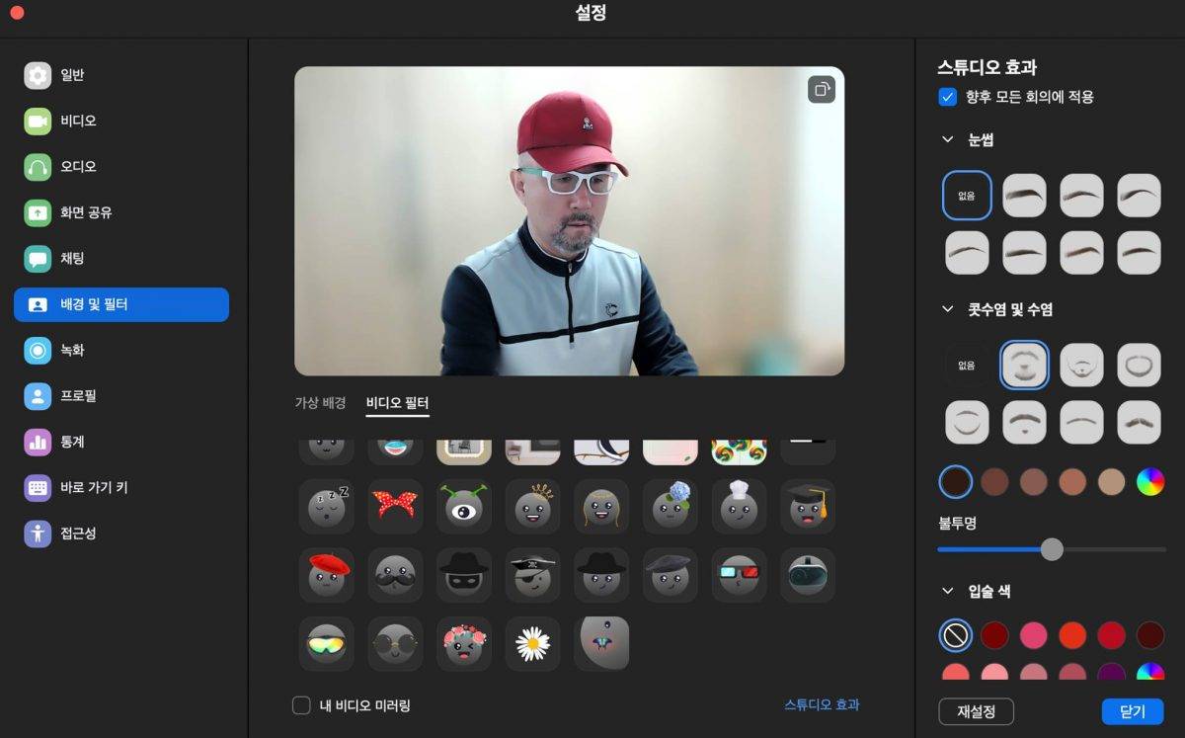
Task: Select 없음 in the eyebrows section
Action: pos(967,196)
